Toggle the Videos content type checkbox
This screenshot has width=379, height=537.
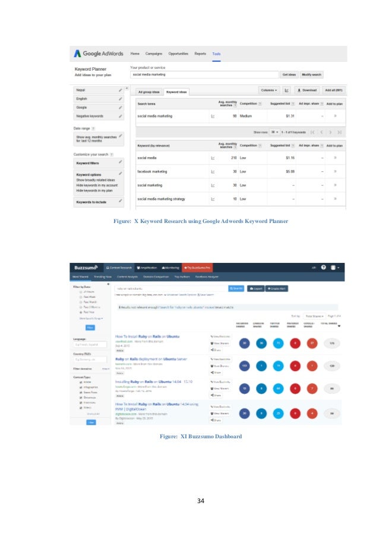tap(81, 408)
